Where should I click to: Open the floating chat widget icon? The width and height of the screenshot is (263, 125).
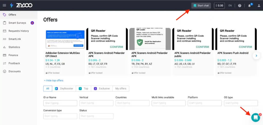coord(256,118)
